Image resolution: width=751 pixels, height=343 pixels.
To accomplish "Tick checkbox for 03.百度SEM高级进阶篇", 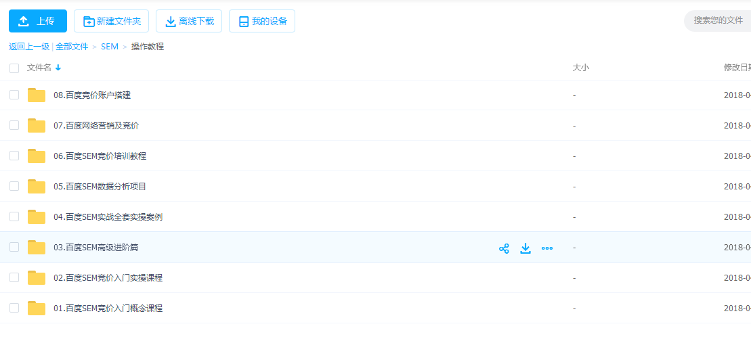I will [14, 247].
